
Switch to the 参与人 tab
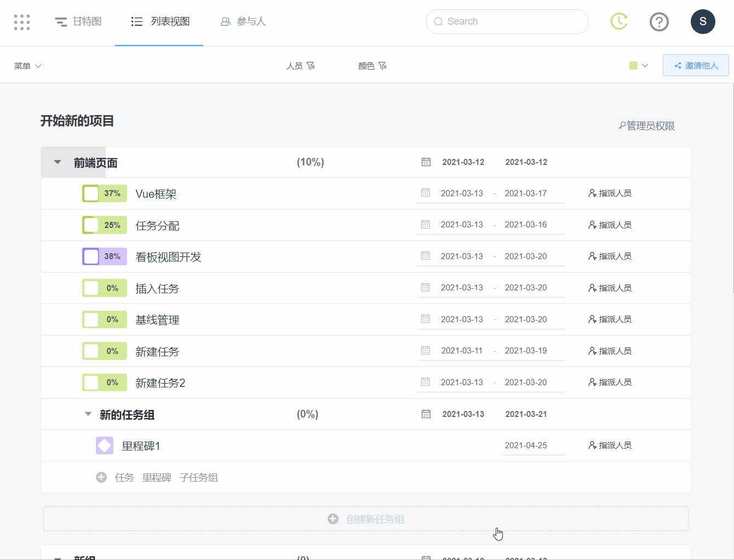(x=243, y=21)
